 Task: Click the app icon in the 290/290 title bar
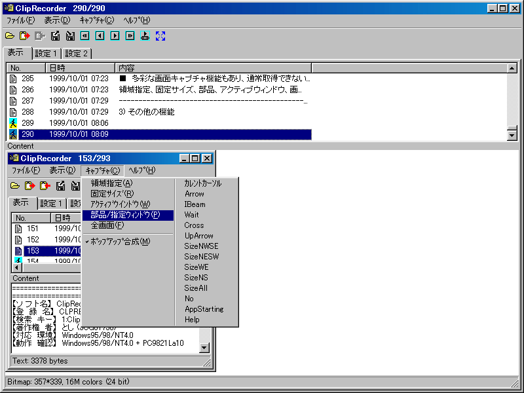coord(9,8)
